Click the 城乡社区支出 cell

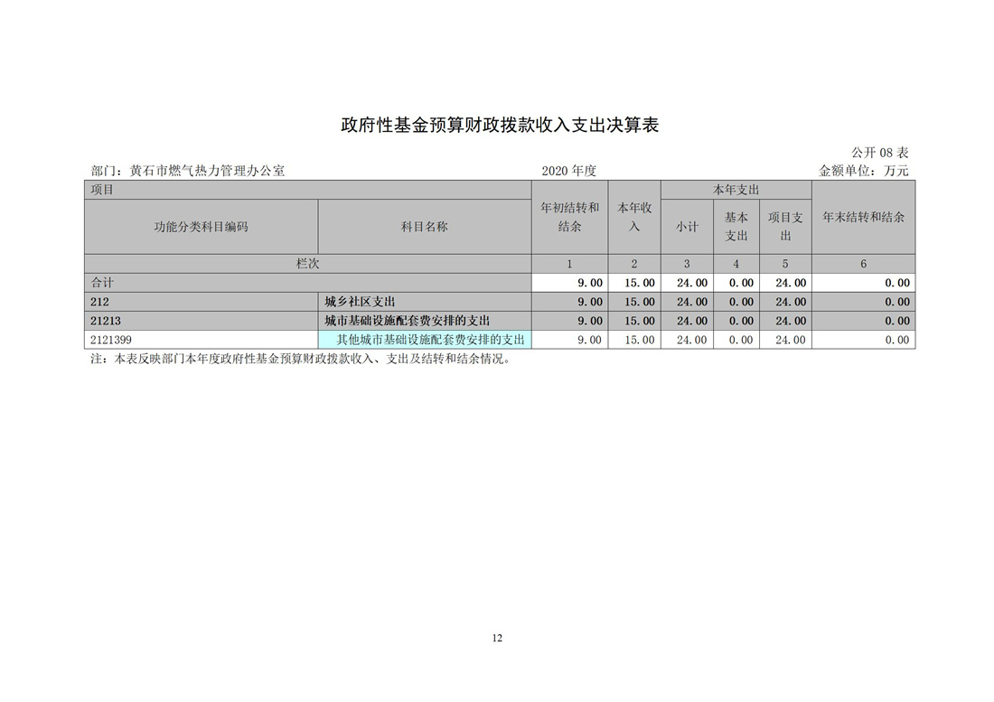[425, 302]
